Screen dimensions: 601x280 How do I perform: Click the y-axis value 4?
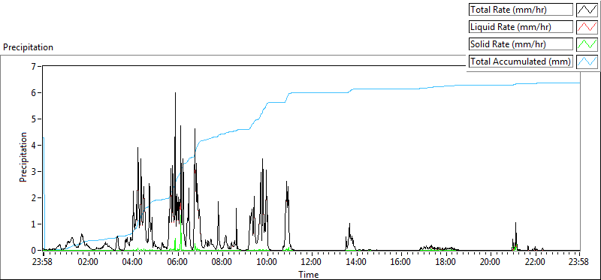(x=34, y=145)
